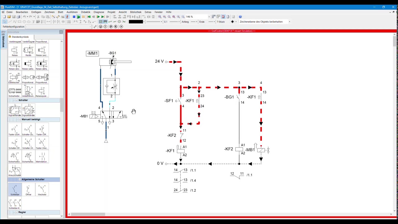Open the Bibliothek menu
The height and width of the screenshot is (224, 398).
click(x=136, y=12)
